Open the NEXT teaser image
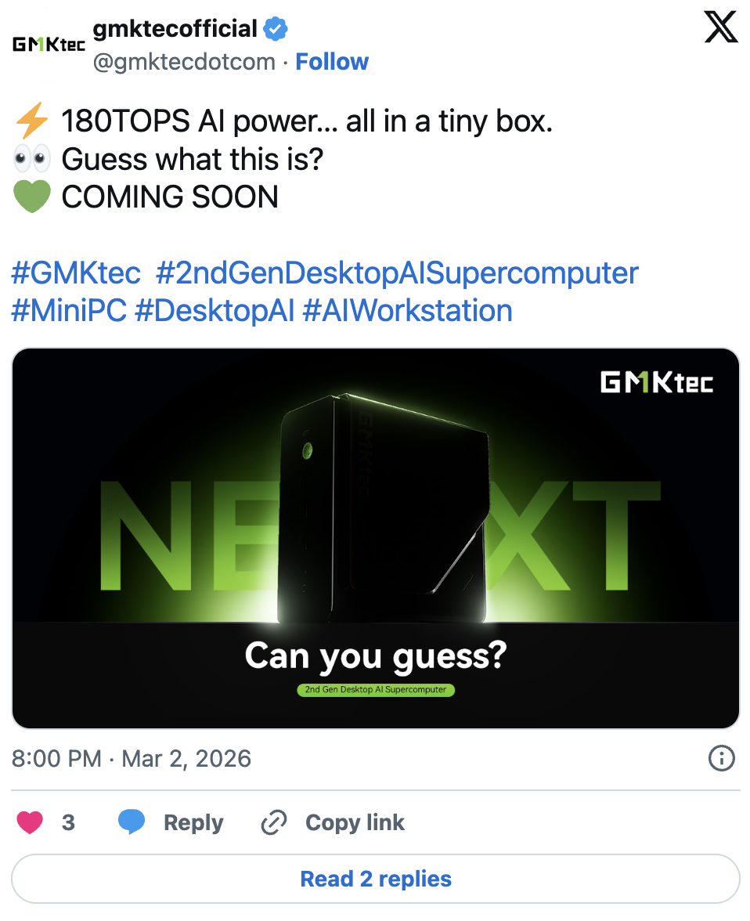This screenshot has width=750, height=921. click(376, 538)
